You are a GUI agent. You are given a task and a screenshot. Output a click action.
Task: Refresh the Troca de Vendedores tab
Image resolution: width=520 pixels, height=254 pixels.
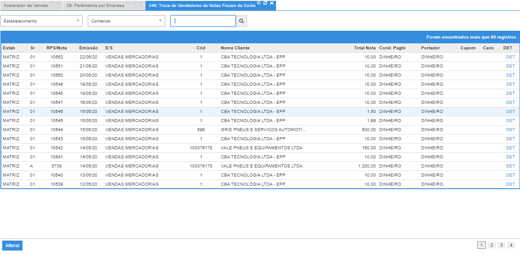pos(265,3)
